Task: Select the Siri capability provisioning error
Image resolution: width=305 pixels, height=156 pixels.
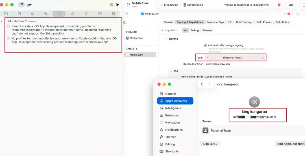Action: coord(61,30)
